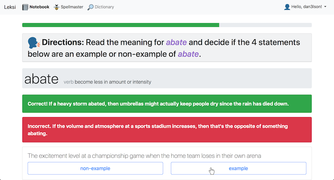Click the large abate word heading

pyautogui.click(x=41, y=79)
